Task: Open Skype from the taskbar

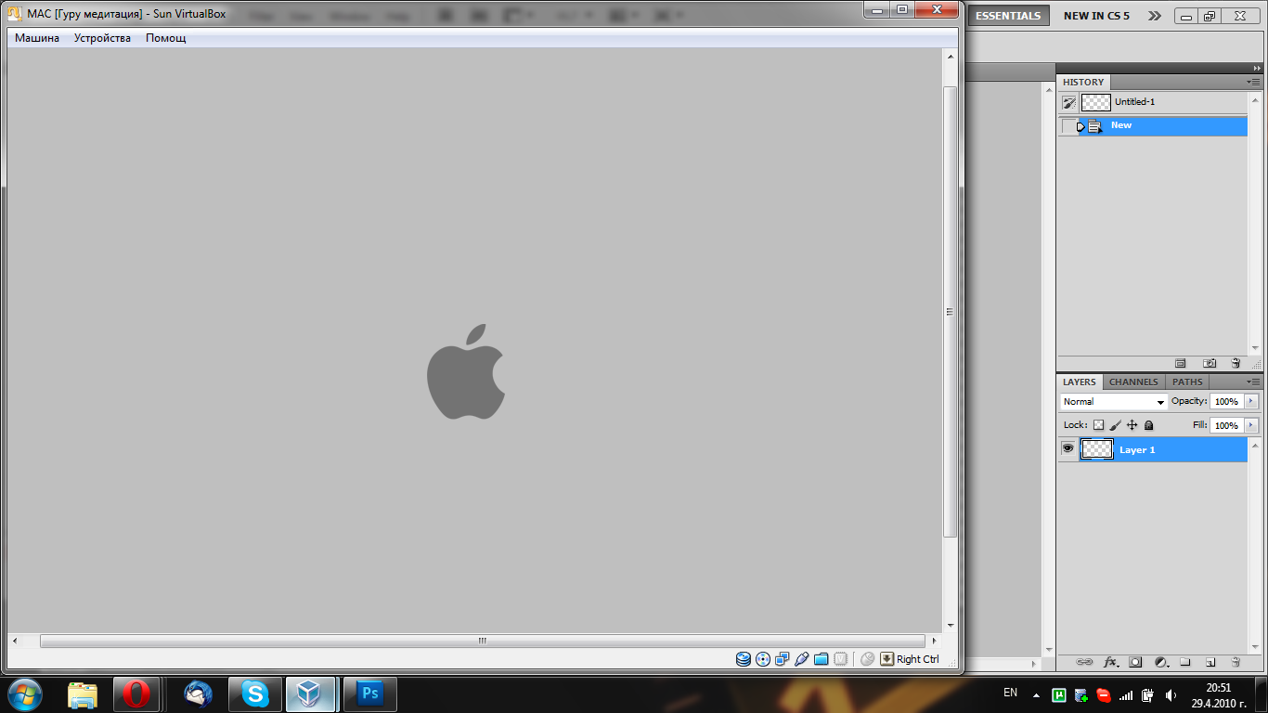Action: coord(255,694)
